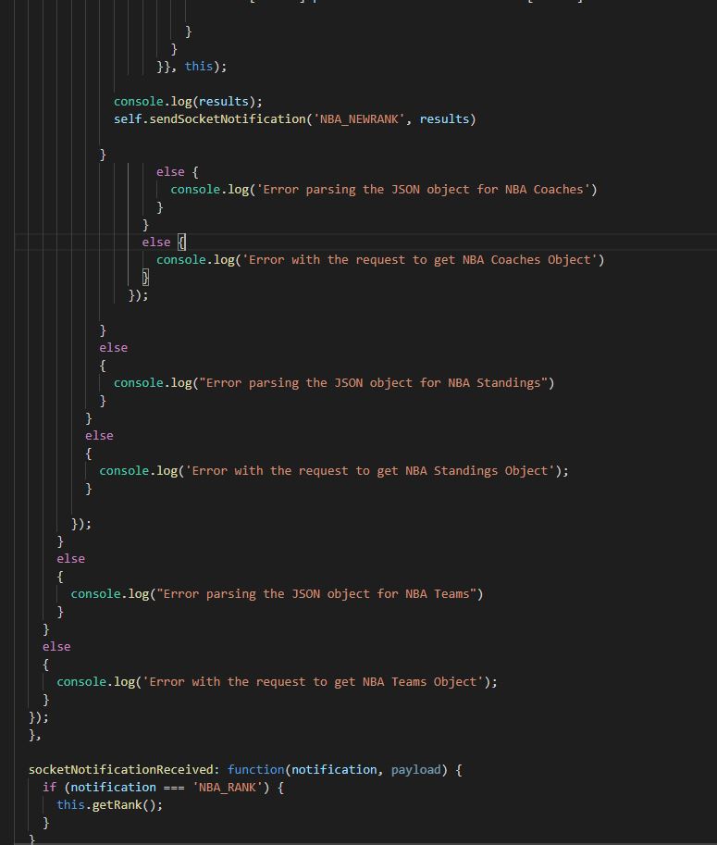Click the sendSocketNotification method name
Screen dimensions: 717x845
227,119
